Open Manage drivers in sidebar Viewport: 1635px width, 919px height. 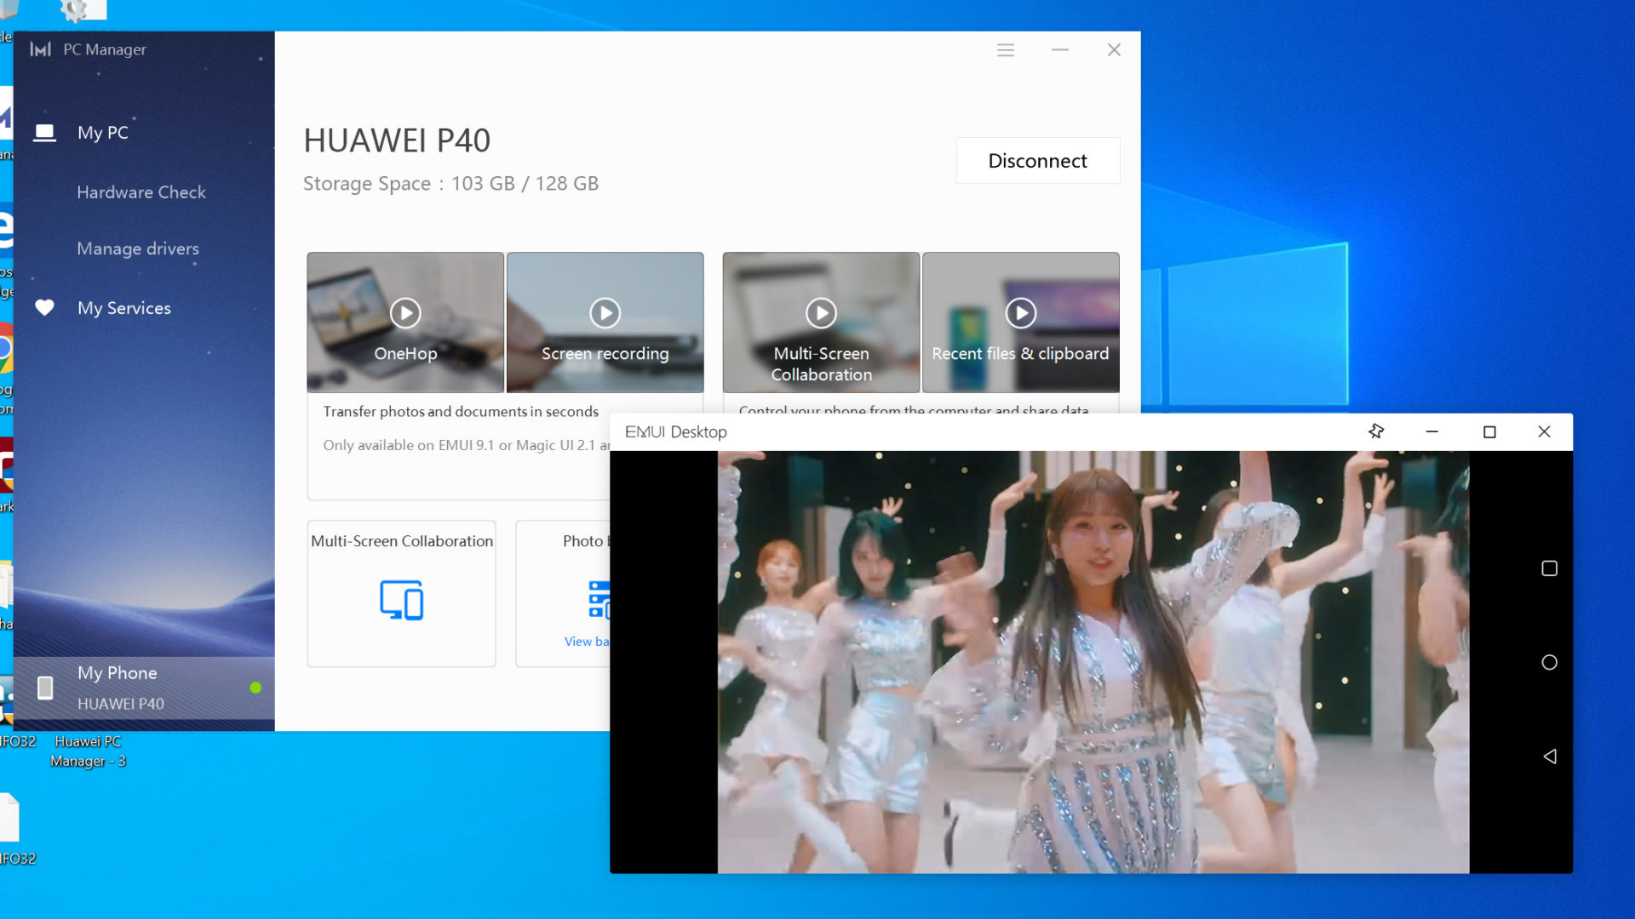pyautogui.click(x=138, y=248)
